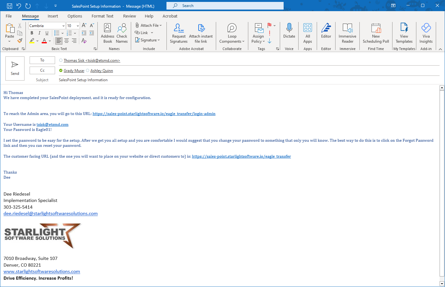Switch to the Insert tab
The height and width of the screenshot is (287, 445).
click(x=53, y=16)
